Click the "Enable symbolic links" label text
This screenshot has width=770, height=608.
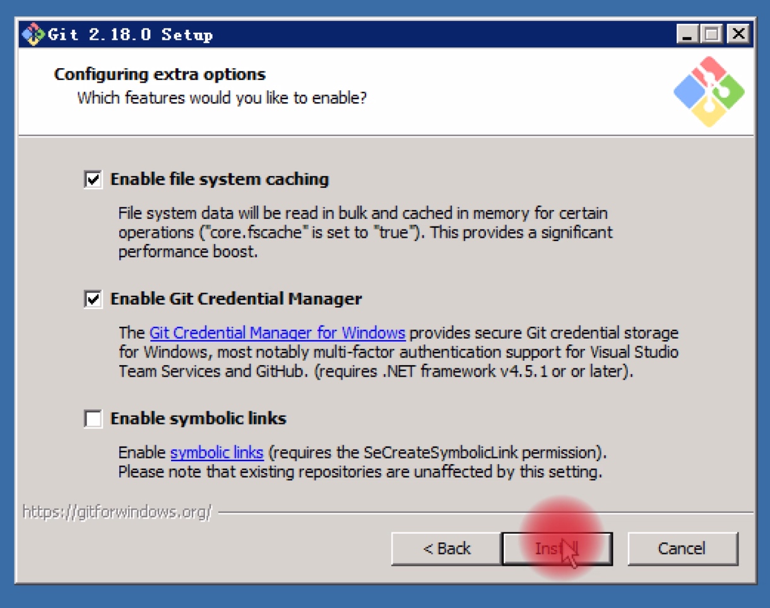tap(198, 418)
